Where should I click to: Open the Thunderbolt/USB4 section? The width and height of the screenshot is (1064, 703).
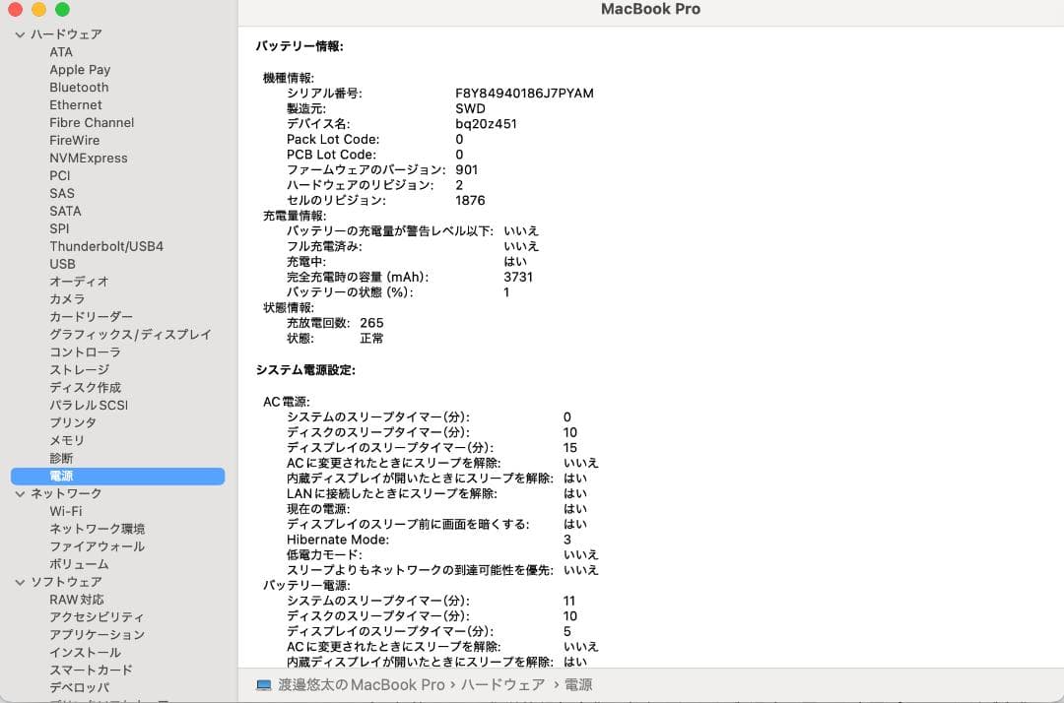105,246
